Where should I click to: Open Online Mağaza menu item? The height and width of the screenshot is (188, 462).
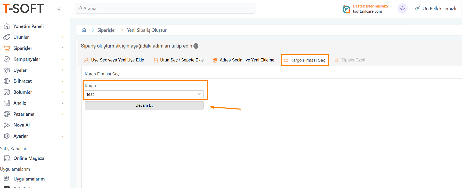click(29, 158)
